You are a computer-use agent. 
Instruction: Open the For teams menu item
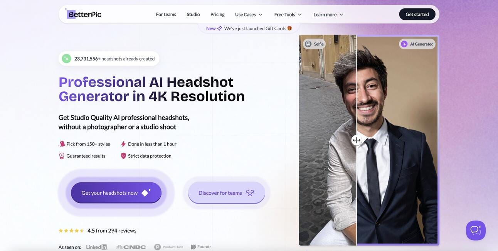pyautogui.click(x=166, y=14)
